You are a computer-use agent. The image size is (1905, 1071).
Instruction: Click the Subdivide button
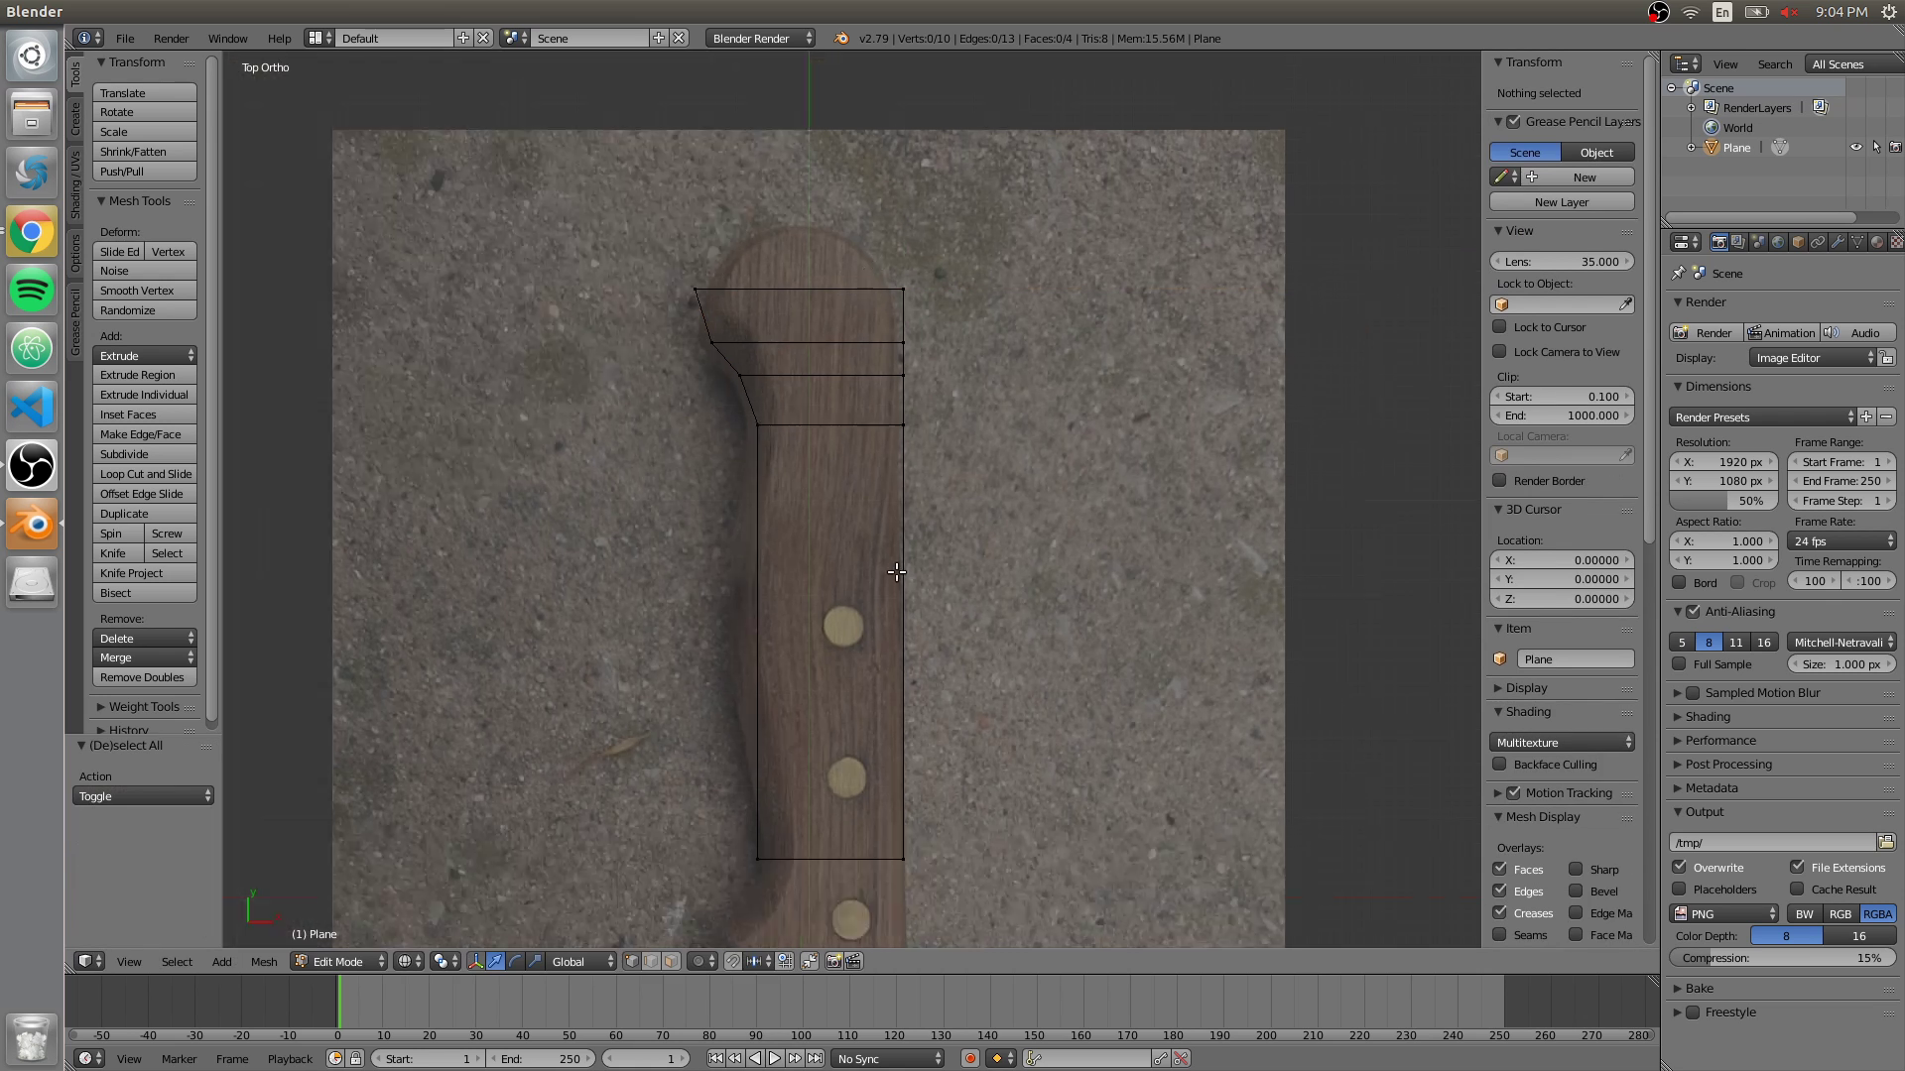145,453
